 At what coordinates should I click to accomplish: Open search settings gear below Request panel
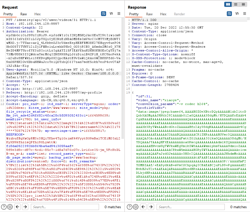(10, 207)
